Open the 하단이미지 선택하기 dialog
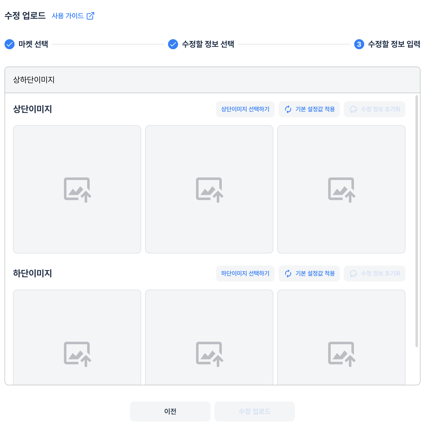This screenshot has height=427, width=425. click(x=245, y=274)
